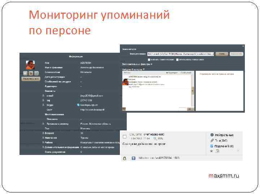260x195 pixels.
Task: Click the person icon beside the e-mail row
Action: [43, 95]
